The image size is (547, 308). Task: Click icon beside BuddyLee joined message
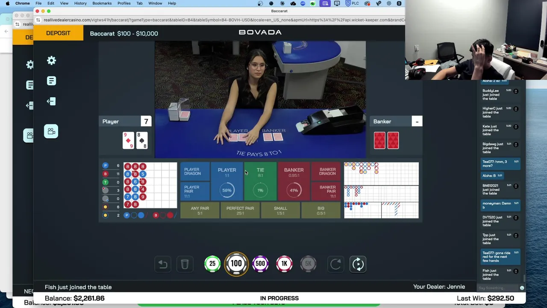click(516, 91)
